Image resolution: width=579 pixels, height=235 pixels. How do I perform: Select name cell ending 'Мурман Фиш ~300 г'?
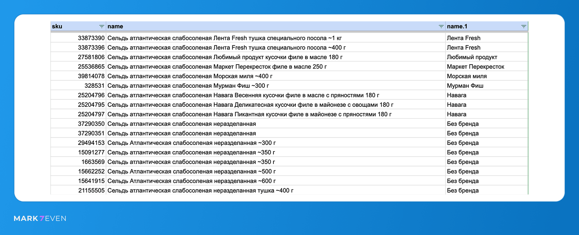click(276, 86)
